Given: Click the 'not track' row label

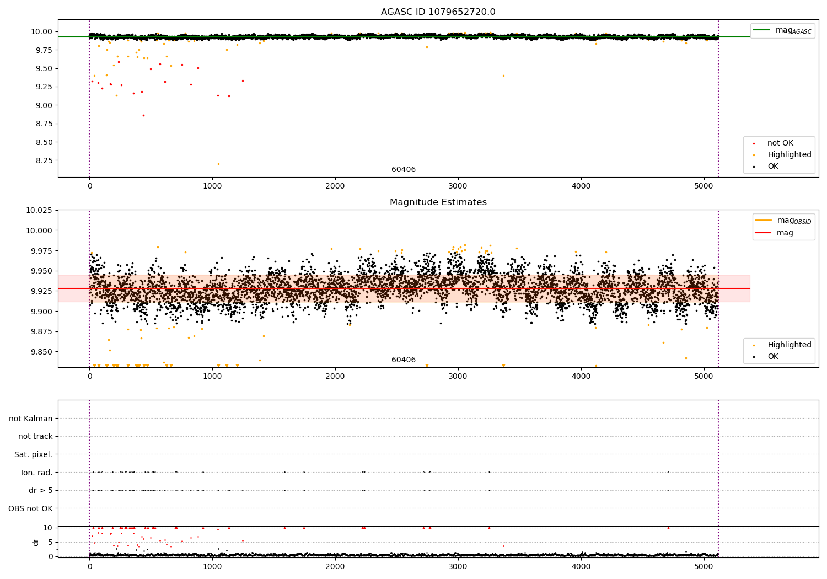Looking at the screenshot, I should [x=35, y=436].
